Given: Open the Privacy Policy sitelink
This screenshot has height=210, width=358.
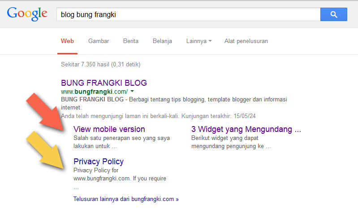Looking at the screenshot, I should [x=99, y=162].
